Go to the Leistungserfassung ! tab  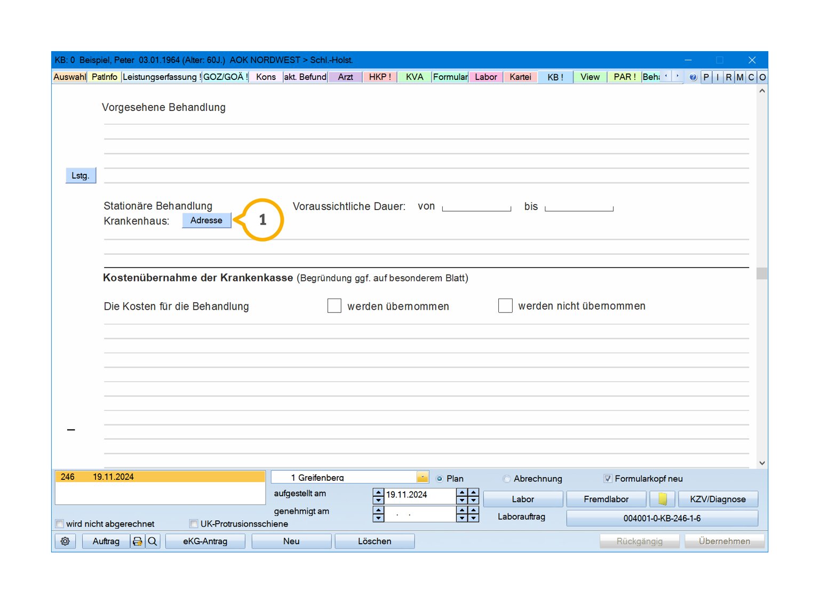[x=162, y=77]
